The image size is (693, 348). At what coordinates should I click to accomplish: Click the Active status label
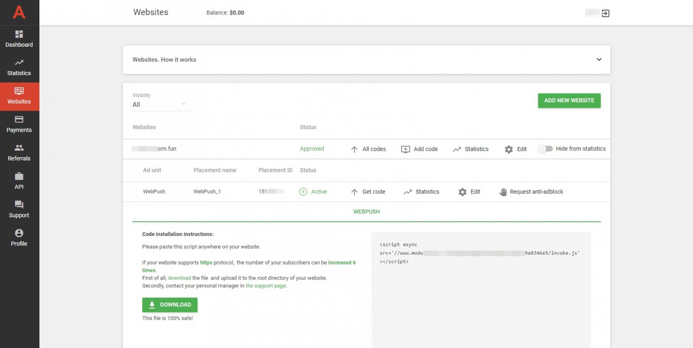coord(319,192)
